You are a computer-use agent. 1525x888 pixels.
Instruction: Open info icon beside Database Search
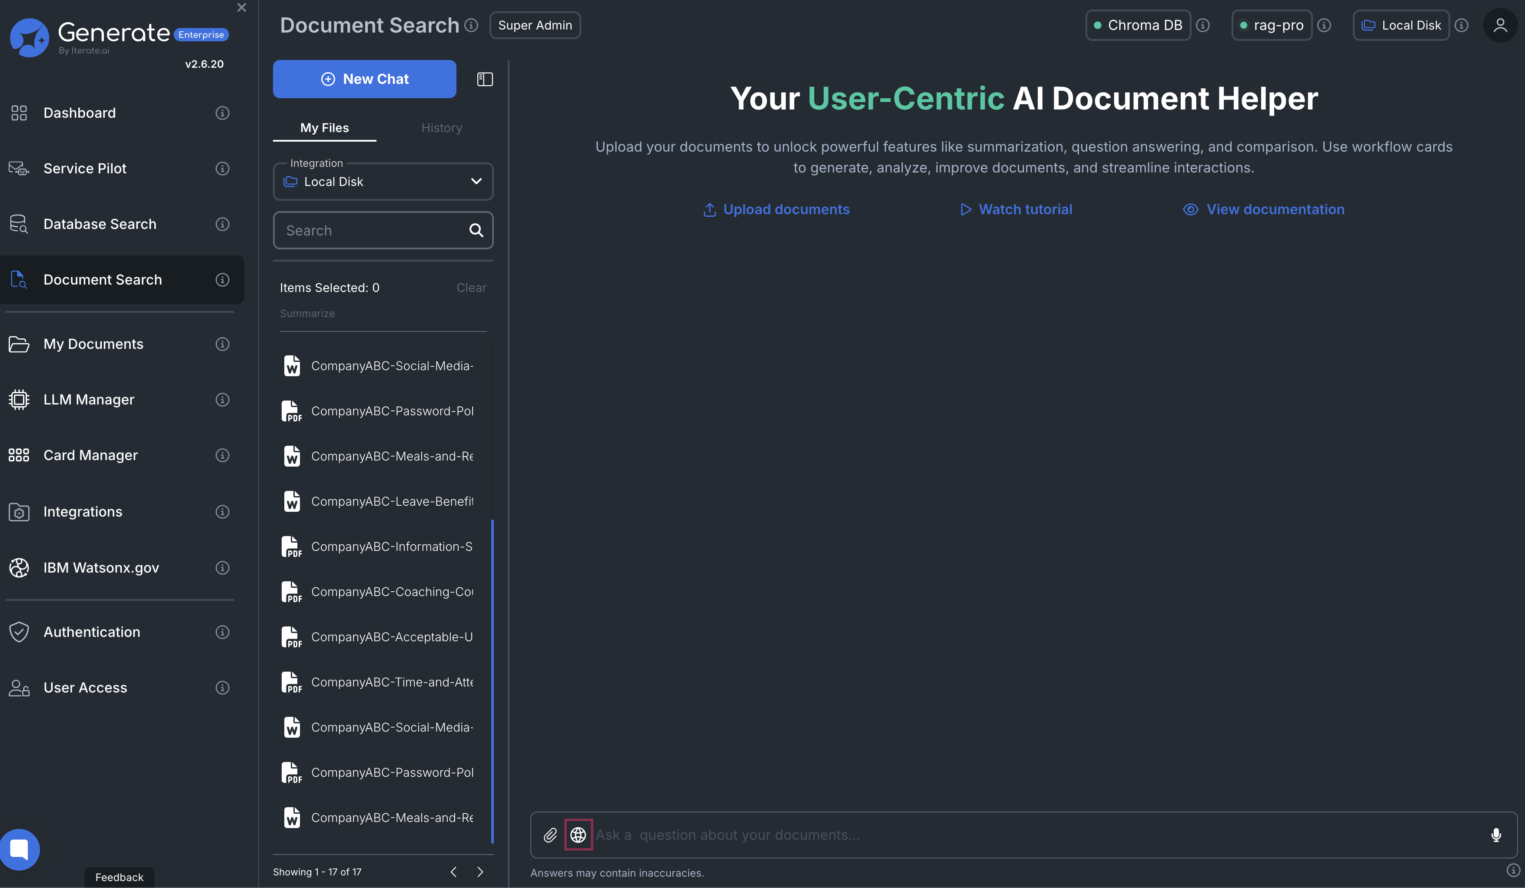[222, 225]
